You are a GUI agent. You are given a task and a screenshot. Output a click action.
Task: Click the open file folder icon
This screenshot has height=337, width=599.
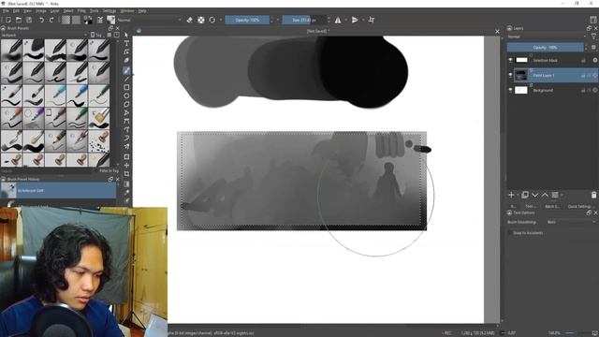pos(19,20)
